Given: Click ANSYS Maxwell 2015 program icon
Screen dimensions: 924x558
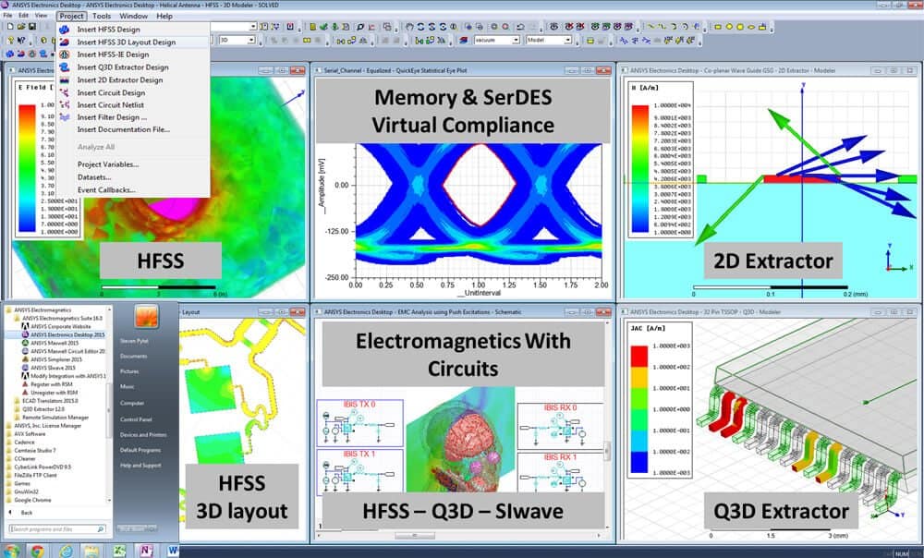Looking at the screenshot, I should point(25,343).
